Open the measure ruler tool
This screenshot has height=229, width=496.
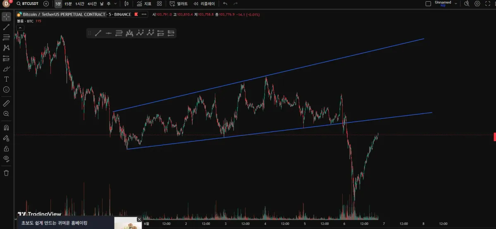coord(6,103)
